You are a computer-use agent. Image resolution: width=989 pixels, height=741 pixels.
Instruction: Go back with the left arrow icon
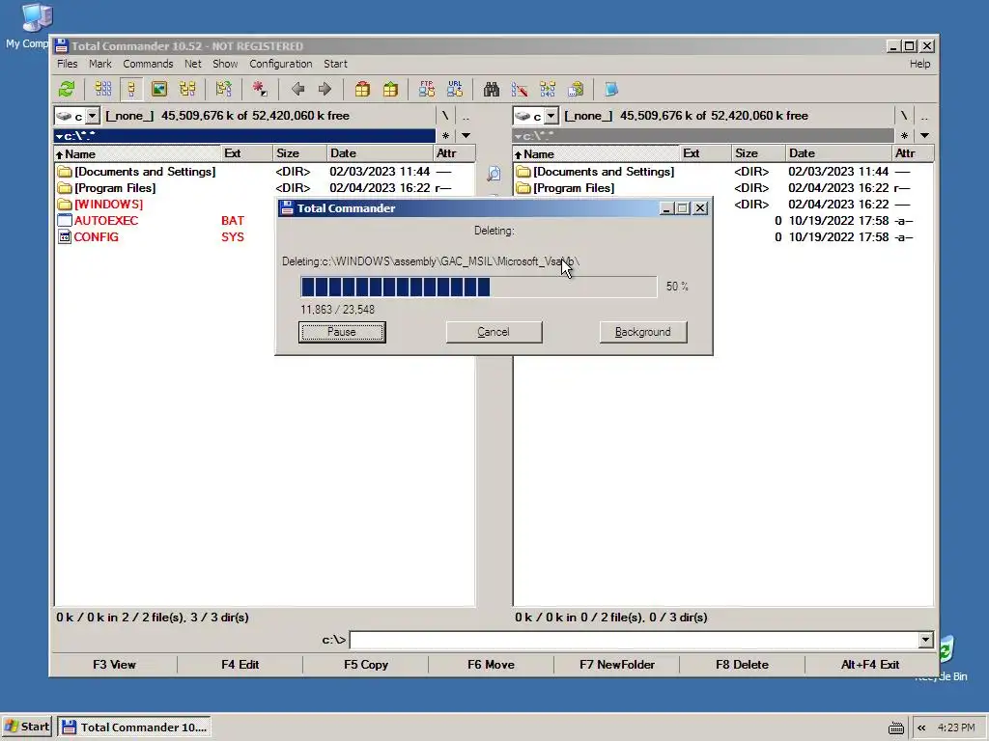click(x=297, y=89)
